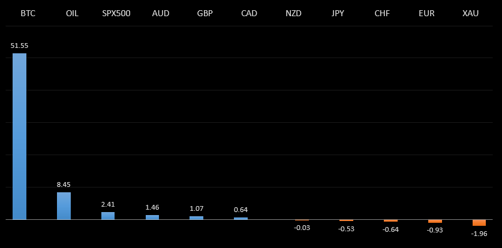Click the 51.55 value label
This screenshot has width=502, height=248.
pos(19,46)
